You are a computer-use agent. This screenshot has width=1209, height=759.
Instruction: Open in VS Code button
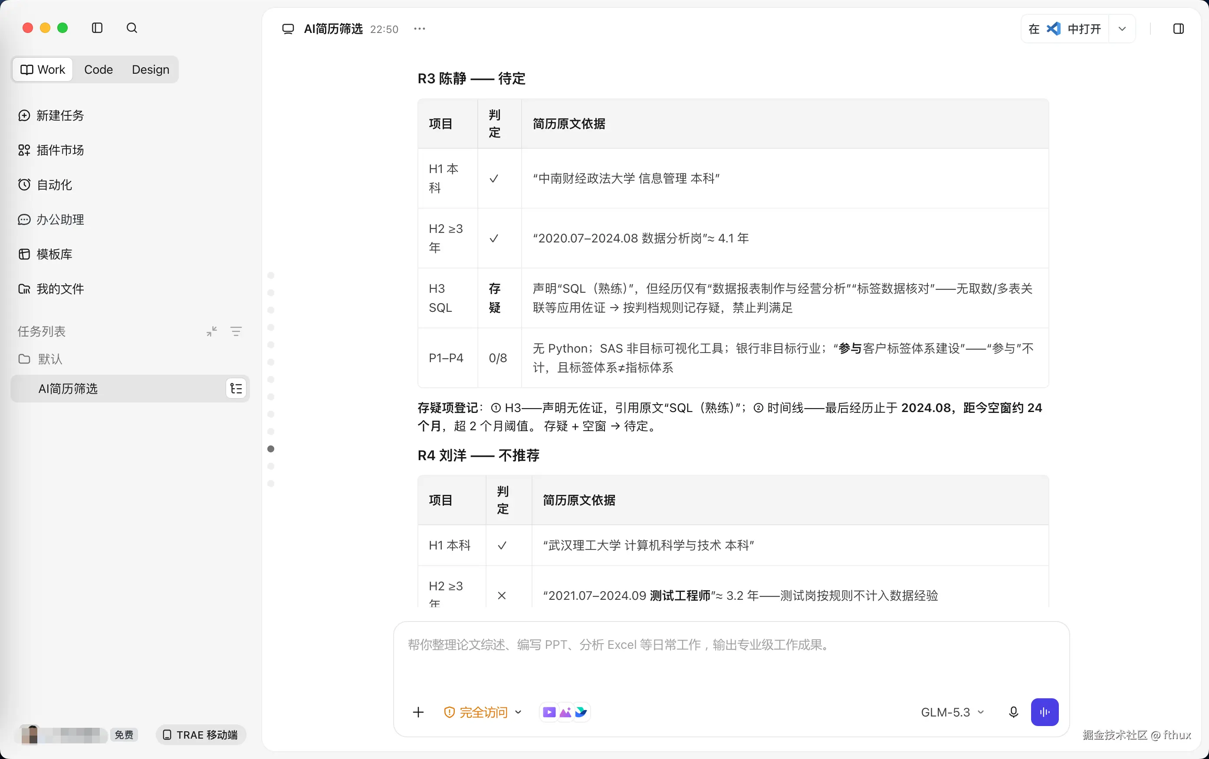pos(1065,29)
